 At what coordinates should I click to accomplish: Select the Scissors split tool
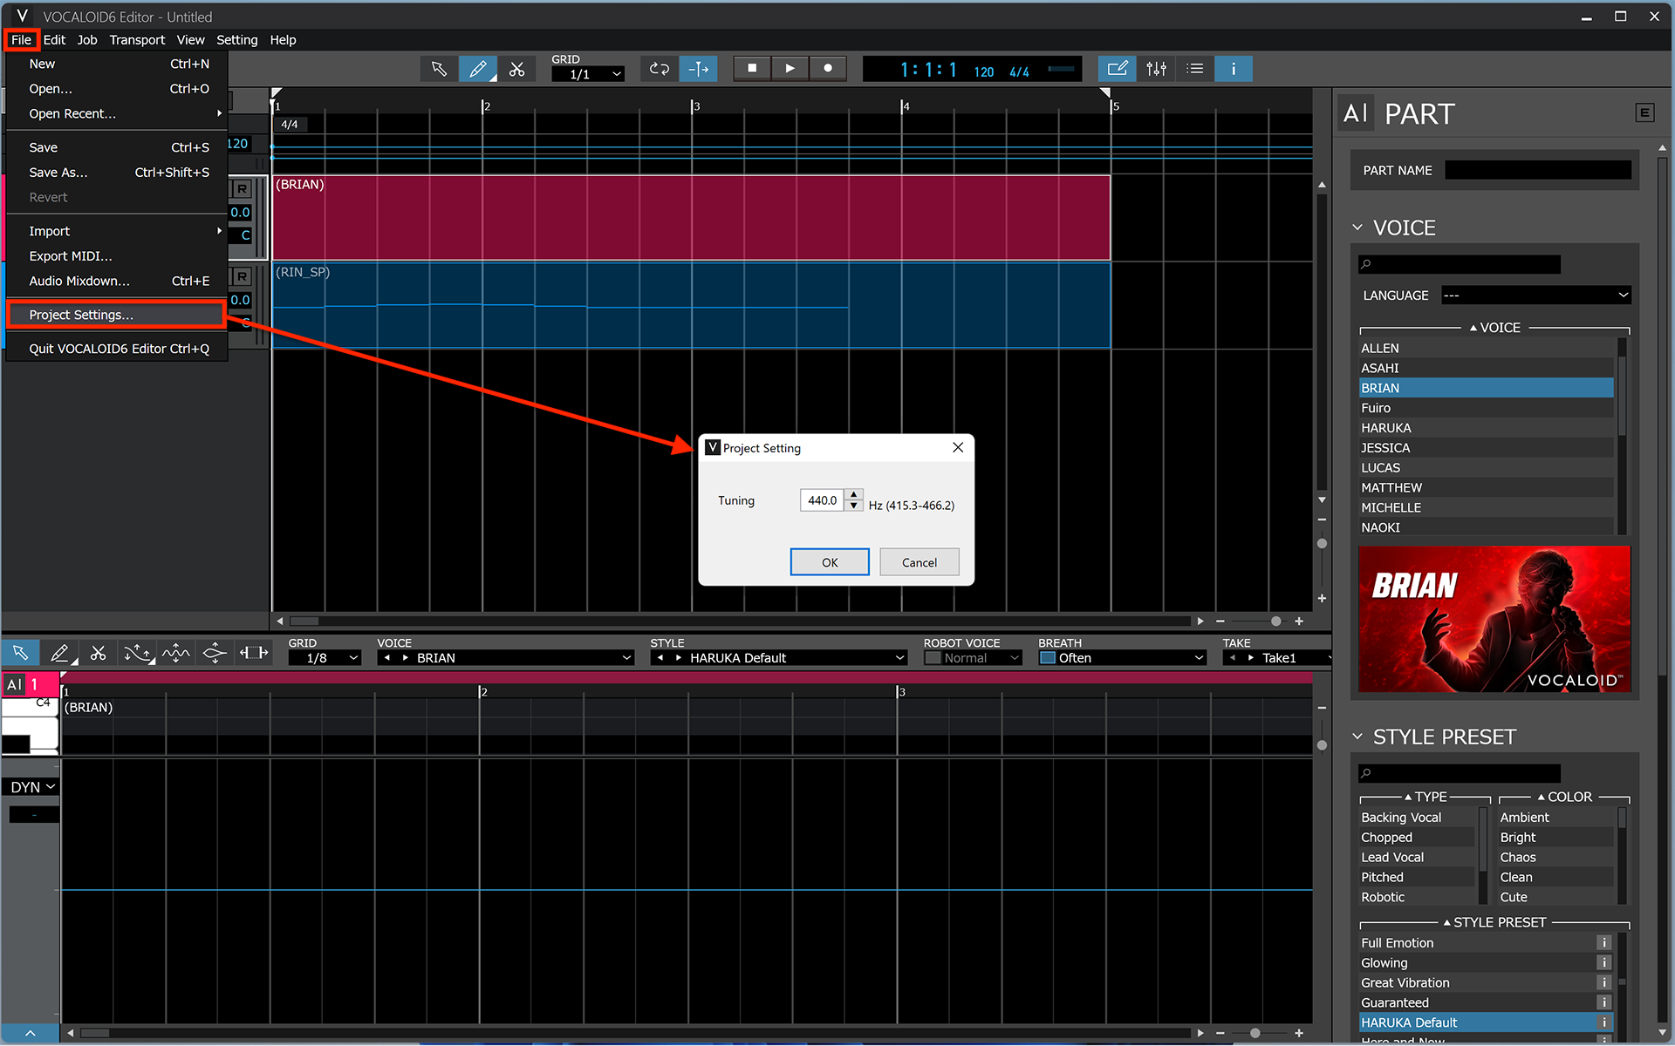[x=518, y=68]
